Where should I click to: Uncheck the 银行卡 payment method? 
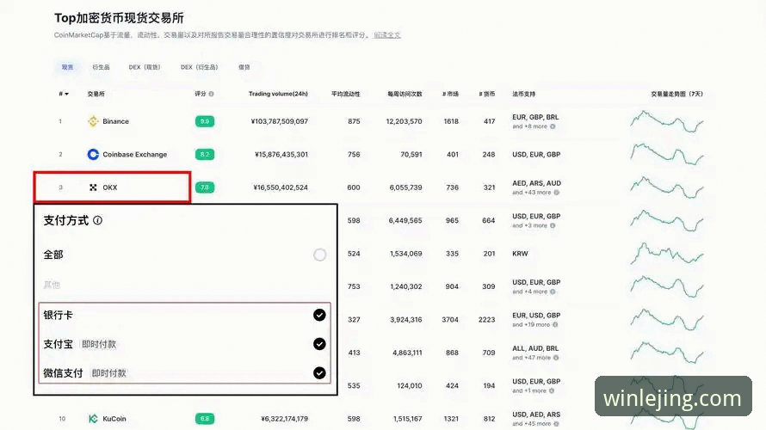pyautogui.click(x=319, y=316)
